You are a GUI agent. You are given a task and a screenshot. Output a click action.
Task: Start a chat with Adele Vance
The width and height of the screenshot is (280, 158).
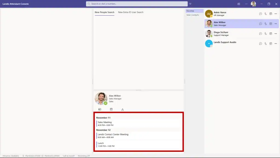[x=260, y=14]
